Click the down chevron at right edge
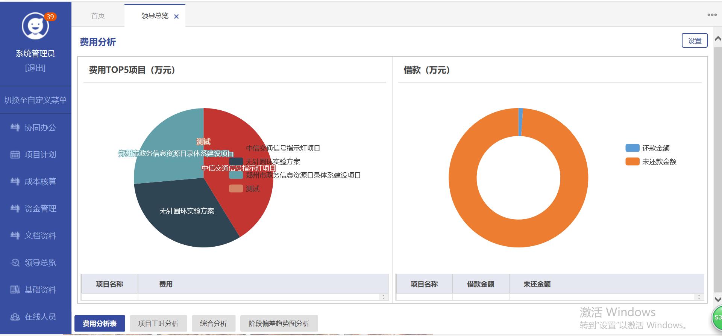722x336 pixels. coord(717,299)
